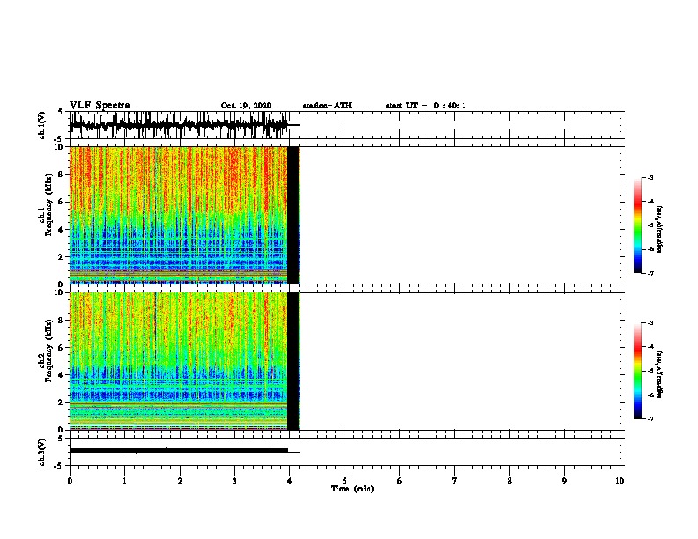Click the ch.2 spectrogram color scale bar
Viewport: 698px width, 539px height.
tap(637, 371)
